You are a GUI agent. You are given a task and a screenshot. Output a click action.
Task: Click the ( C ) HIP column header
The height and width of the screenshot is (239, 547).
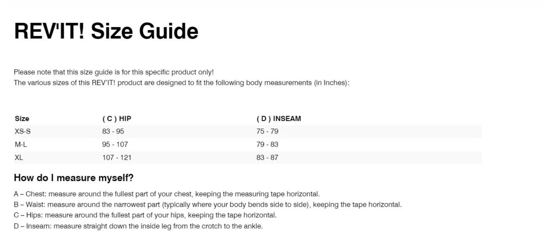click(117, 119)
